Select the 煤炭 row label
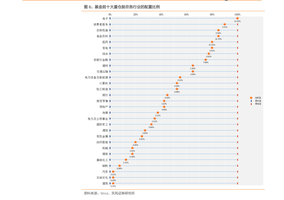Viewport: 284px width, 200px height. coord(105,154)
